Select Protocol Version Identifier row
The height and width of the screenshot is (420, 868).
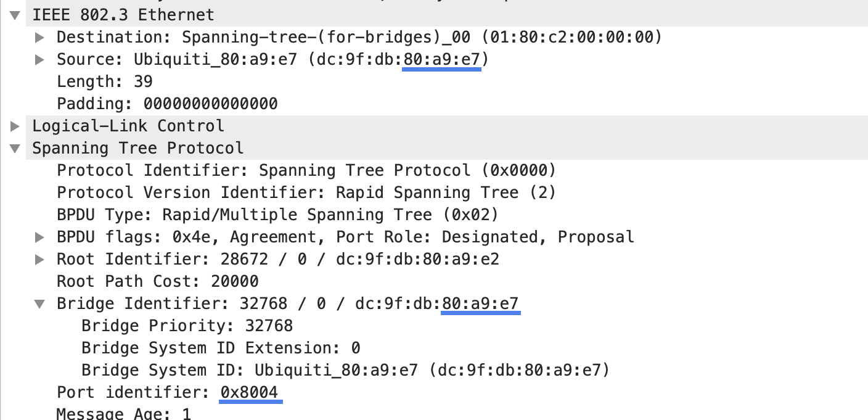point(447,192)
